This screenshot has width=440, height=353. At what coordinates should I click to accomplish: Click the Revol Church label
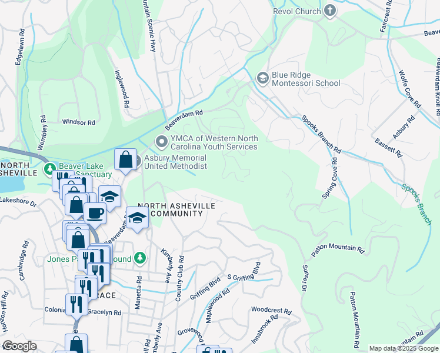[297, 12]
